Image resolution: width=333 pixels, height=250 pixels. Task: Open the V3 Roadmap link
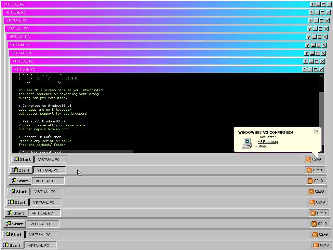[x=268, y=142]
